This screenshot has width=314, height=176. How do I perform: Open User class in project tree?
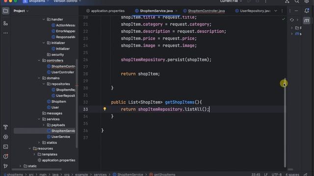pos(53,108)
